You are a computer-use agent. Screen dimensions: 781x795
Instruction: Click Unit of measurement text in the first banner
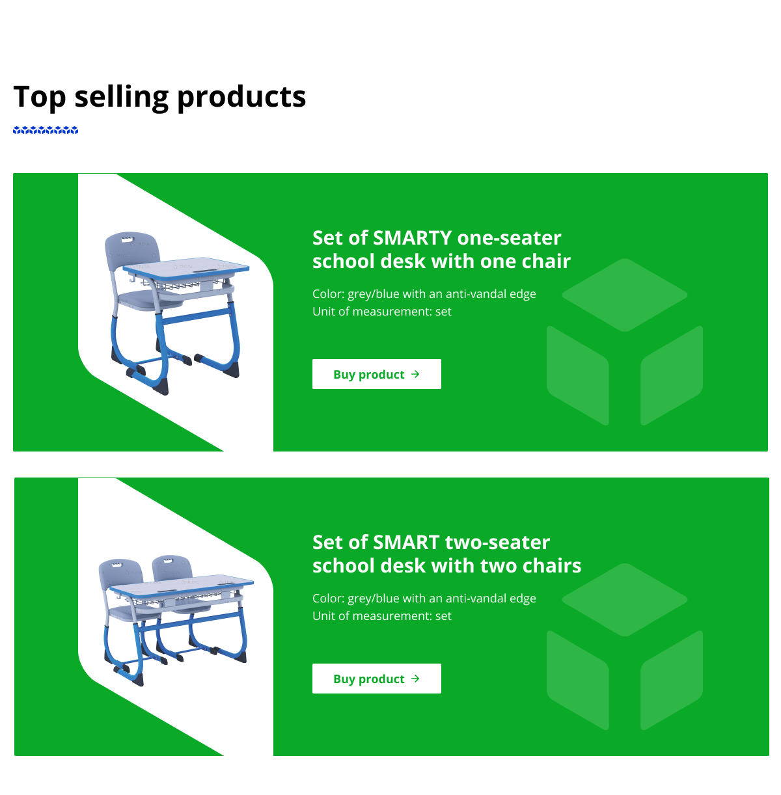[382, 312]
